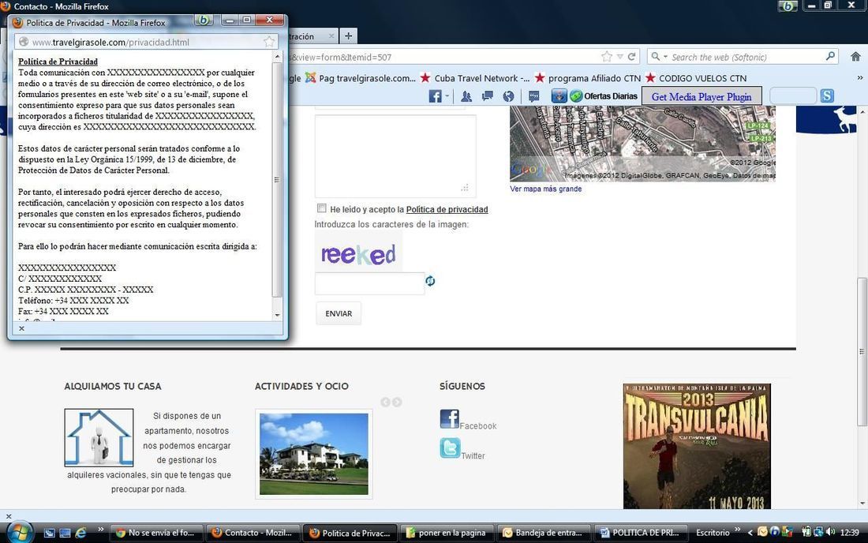Click the messages toolbar icon
Viewport: 868px width, 543px height.
487,96
